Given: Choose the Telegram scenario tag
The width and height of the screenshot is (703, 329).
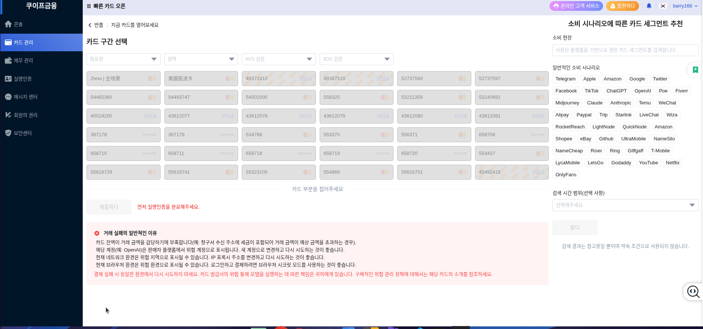Looking at the screenshot, I should tap(565, 79).
